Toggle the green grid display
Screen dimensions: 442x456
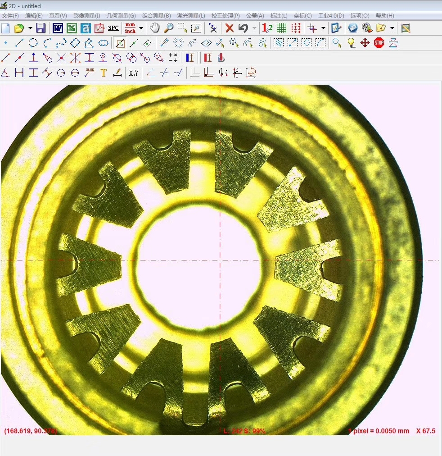pos(281,28)
